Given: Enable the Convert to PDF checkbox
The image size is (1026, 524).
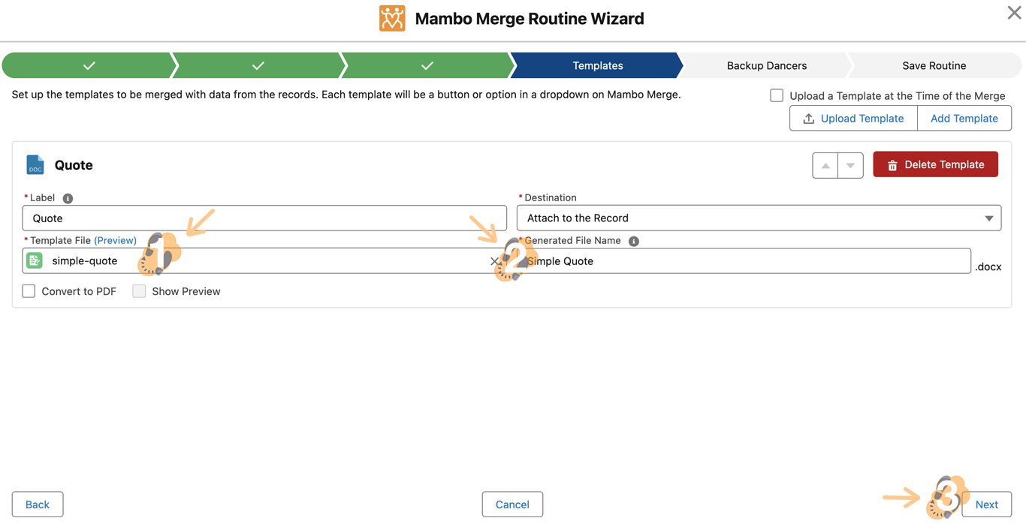Looking at the screenshot, I should 29,291.
